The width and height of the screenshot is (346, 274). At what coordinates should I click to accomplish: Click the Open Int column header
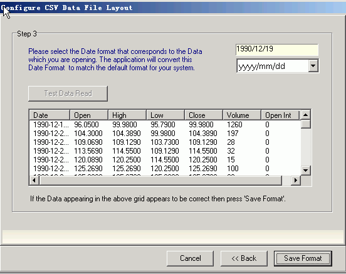click(x=280, y=115)
